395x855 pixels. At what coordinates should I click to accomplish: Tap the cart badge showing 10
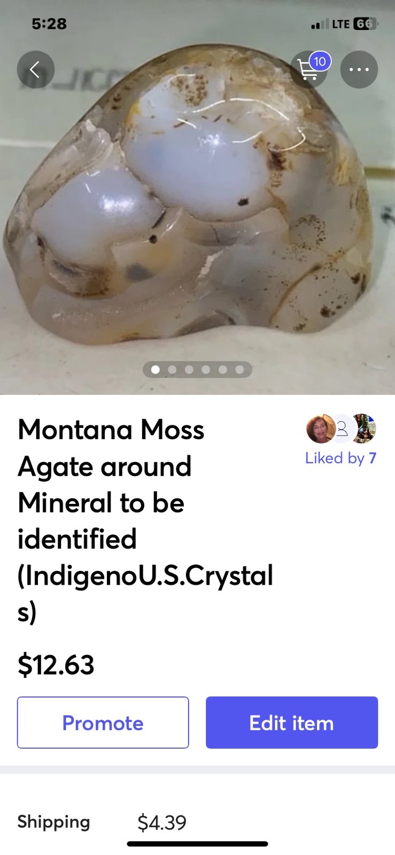tap(320, 61)
